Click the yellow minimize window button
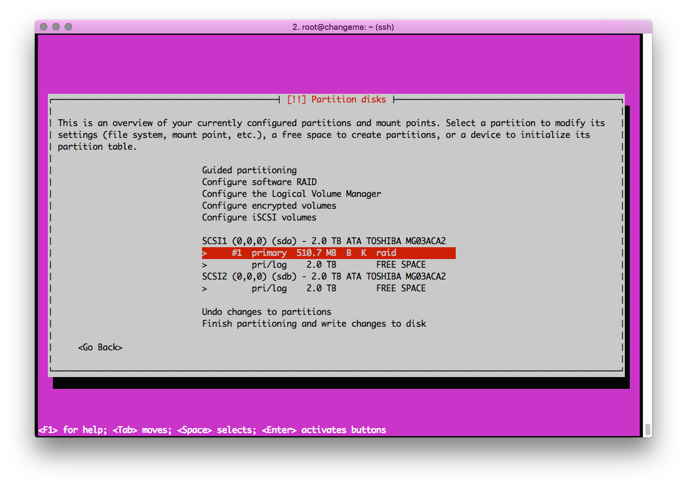The height and width of the screenshot is (487, 687). click(56, 27)
